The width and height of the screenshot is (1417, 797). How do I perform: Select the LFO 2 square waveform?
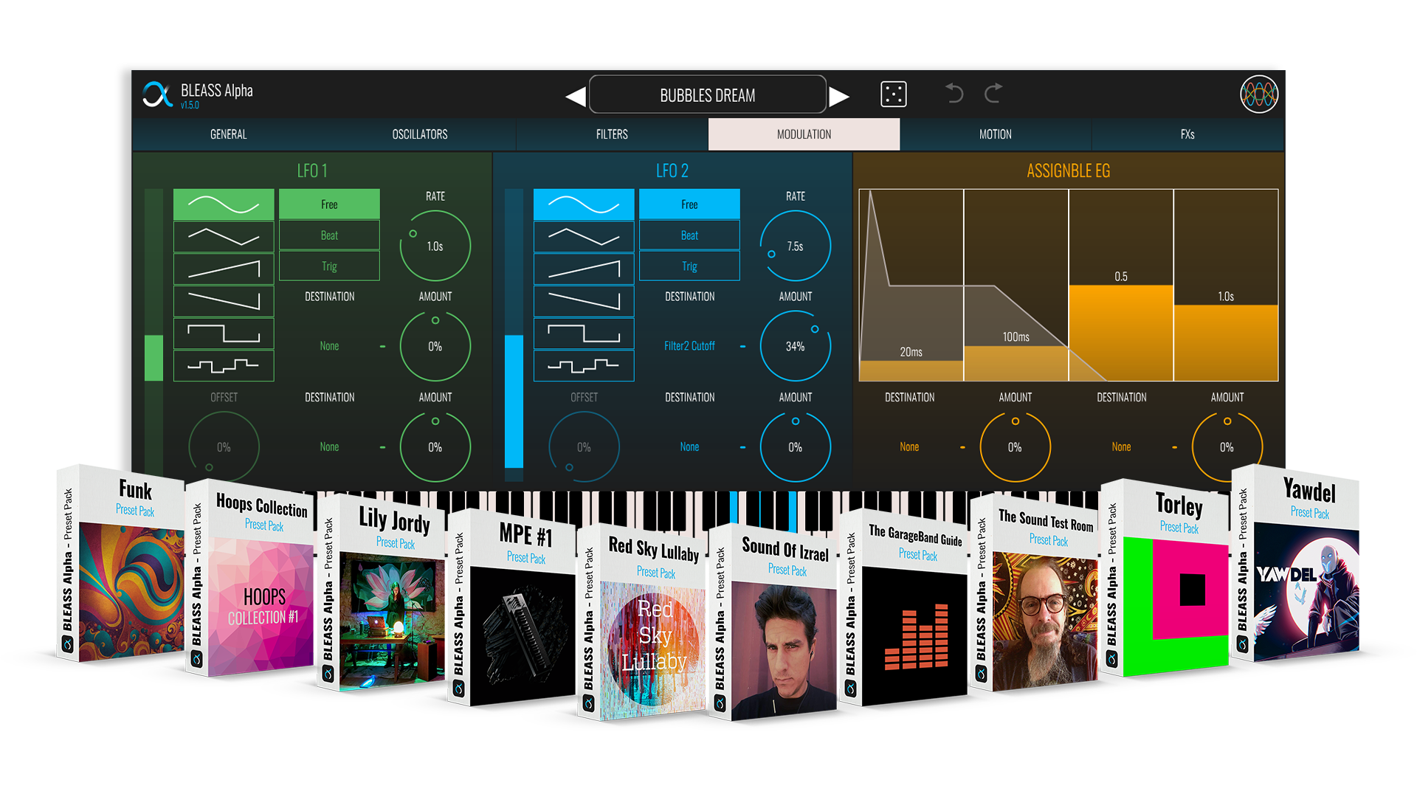pos(583,334)
